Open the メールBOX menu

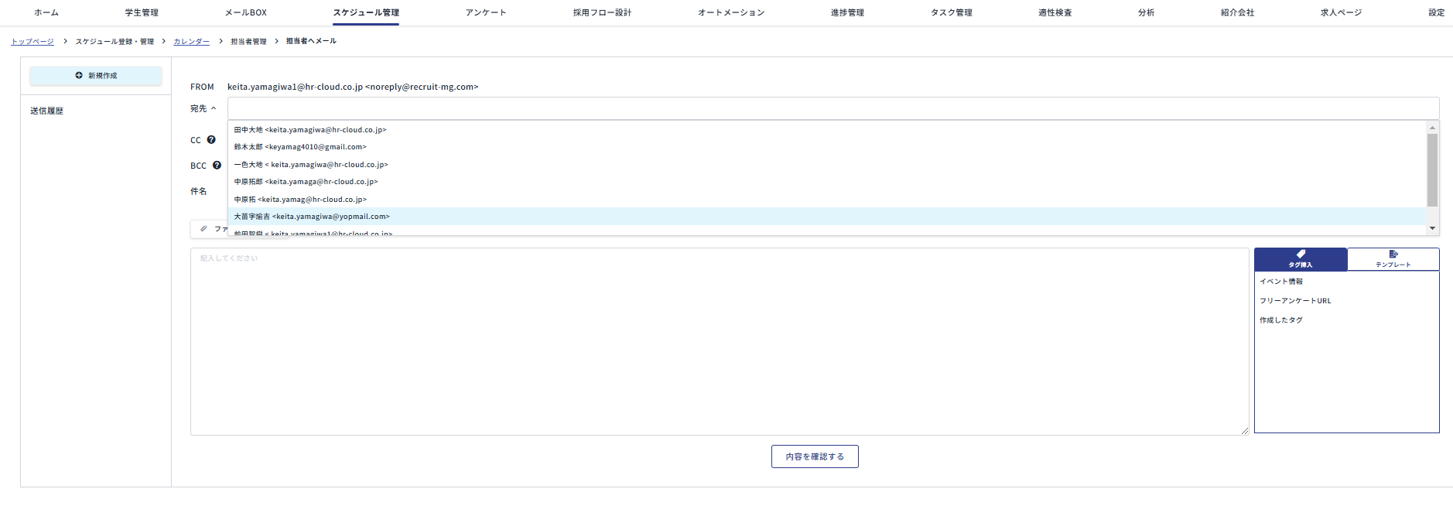tap(246, 12)
